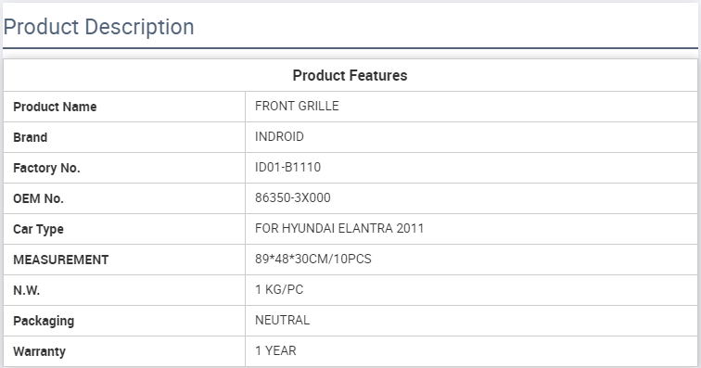The image size is (701, 368).
Task: Click the Product Name label cell
Action: 124,107
